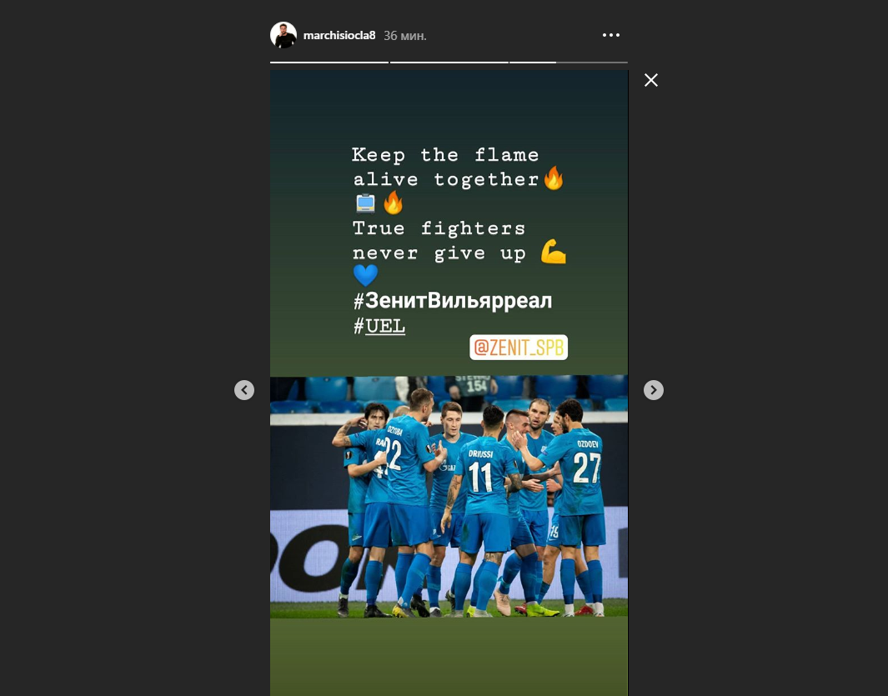Jump to first story progress segment

point(329,63)
